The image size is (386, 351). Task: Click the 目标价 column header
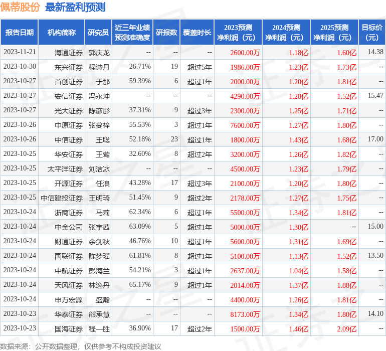(x=372, y=32)
